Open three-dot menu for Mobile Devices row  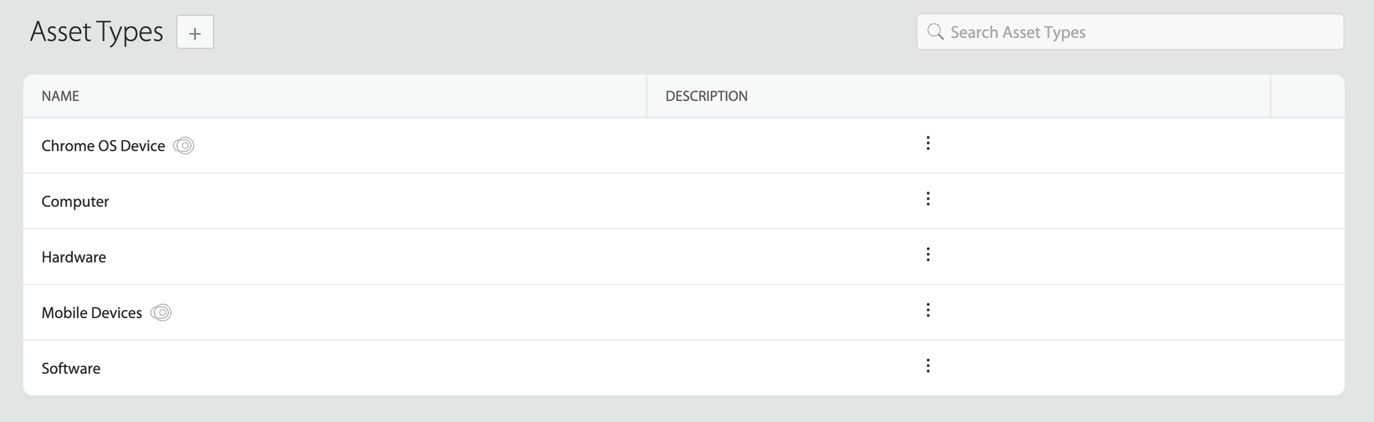click(927, 310)
